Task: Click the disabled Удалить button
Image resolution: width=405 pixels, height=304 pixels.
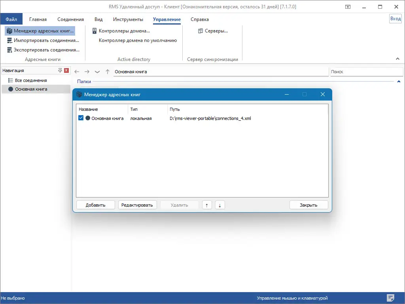Action: point(179,205)
